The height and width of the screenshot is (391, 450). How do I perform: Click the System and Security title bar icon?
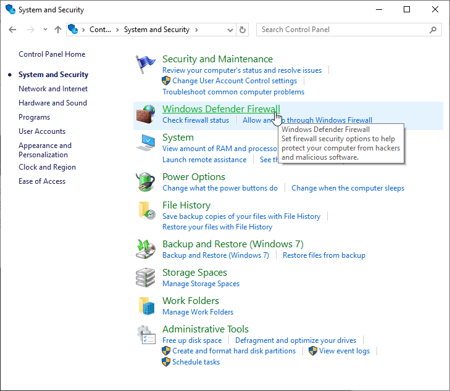(10, 9)
